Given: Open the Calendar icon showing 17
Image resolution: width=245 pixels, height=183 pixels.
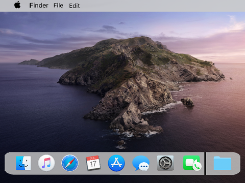Looking at the screenshot, I should click(93, 163).
